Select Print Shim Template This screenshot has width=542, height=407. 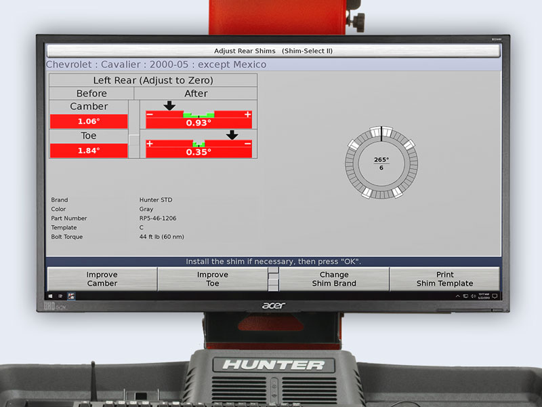pyautogui.click(x=445, y=279)
